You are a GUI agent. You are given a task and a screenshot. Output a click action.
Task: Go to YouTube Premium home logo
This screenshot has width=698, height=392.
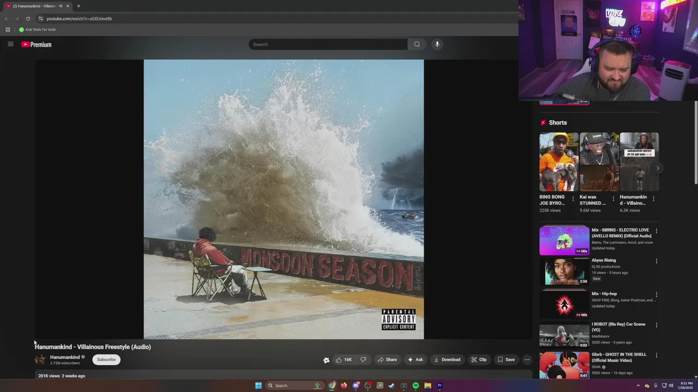pos(37,45)
